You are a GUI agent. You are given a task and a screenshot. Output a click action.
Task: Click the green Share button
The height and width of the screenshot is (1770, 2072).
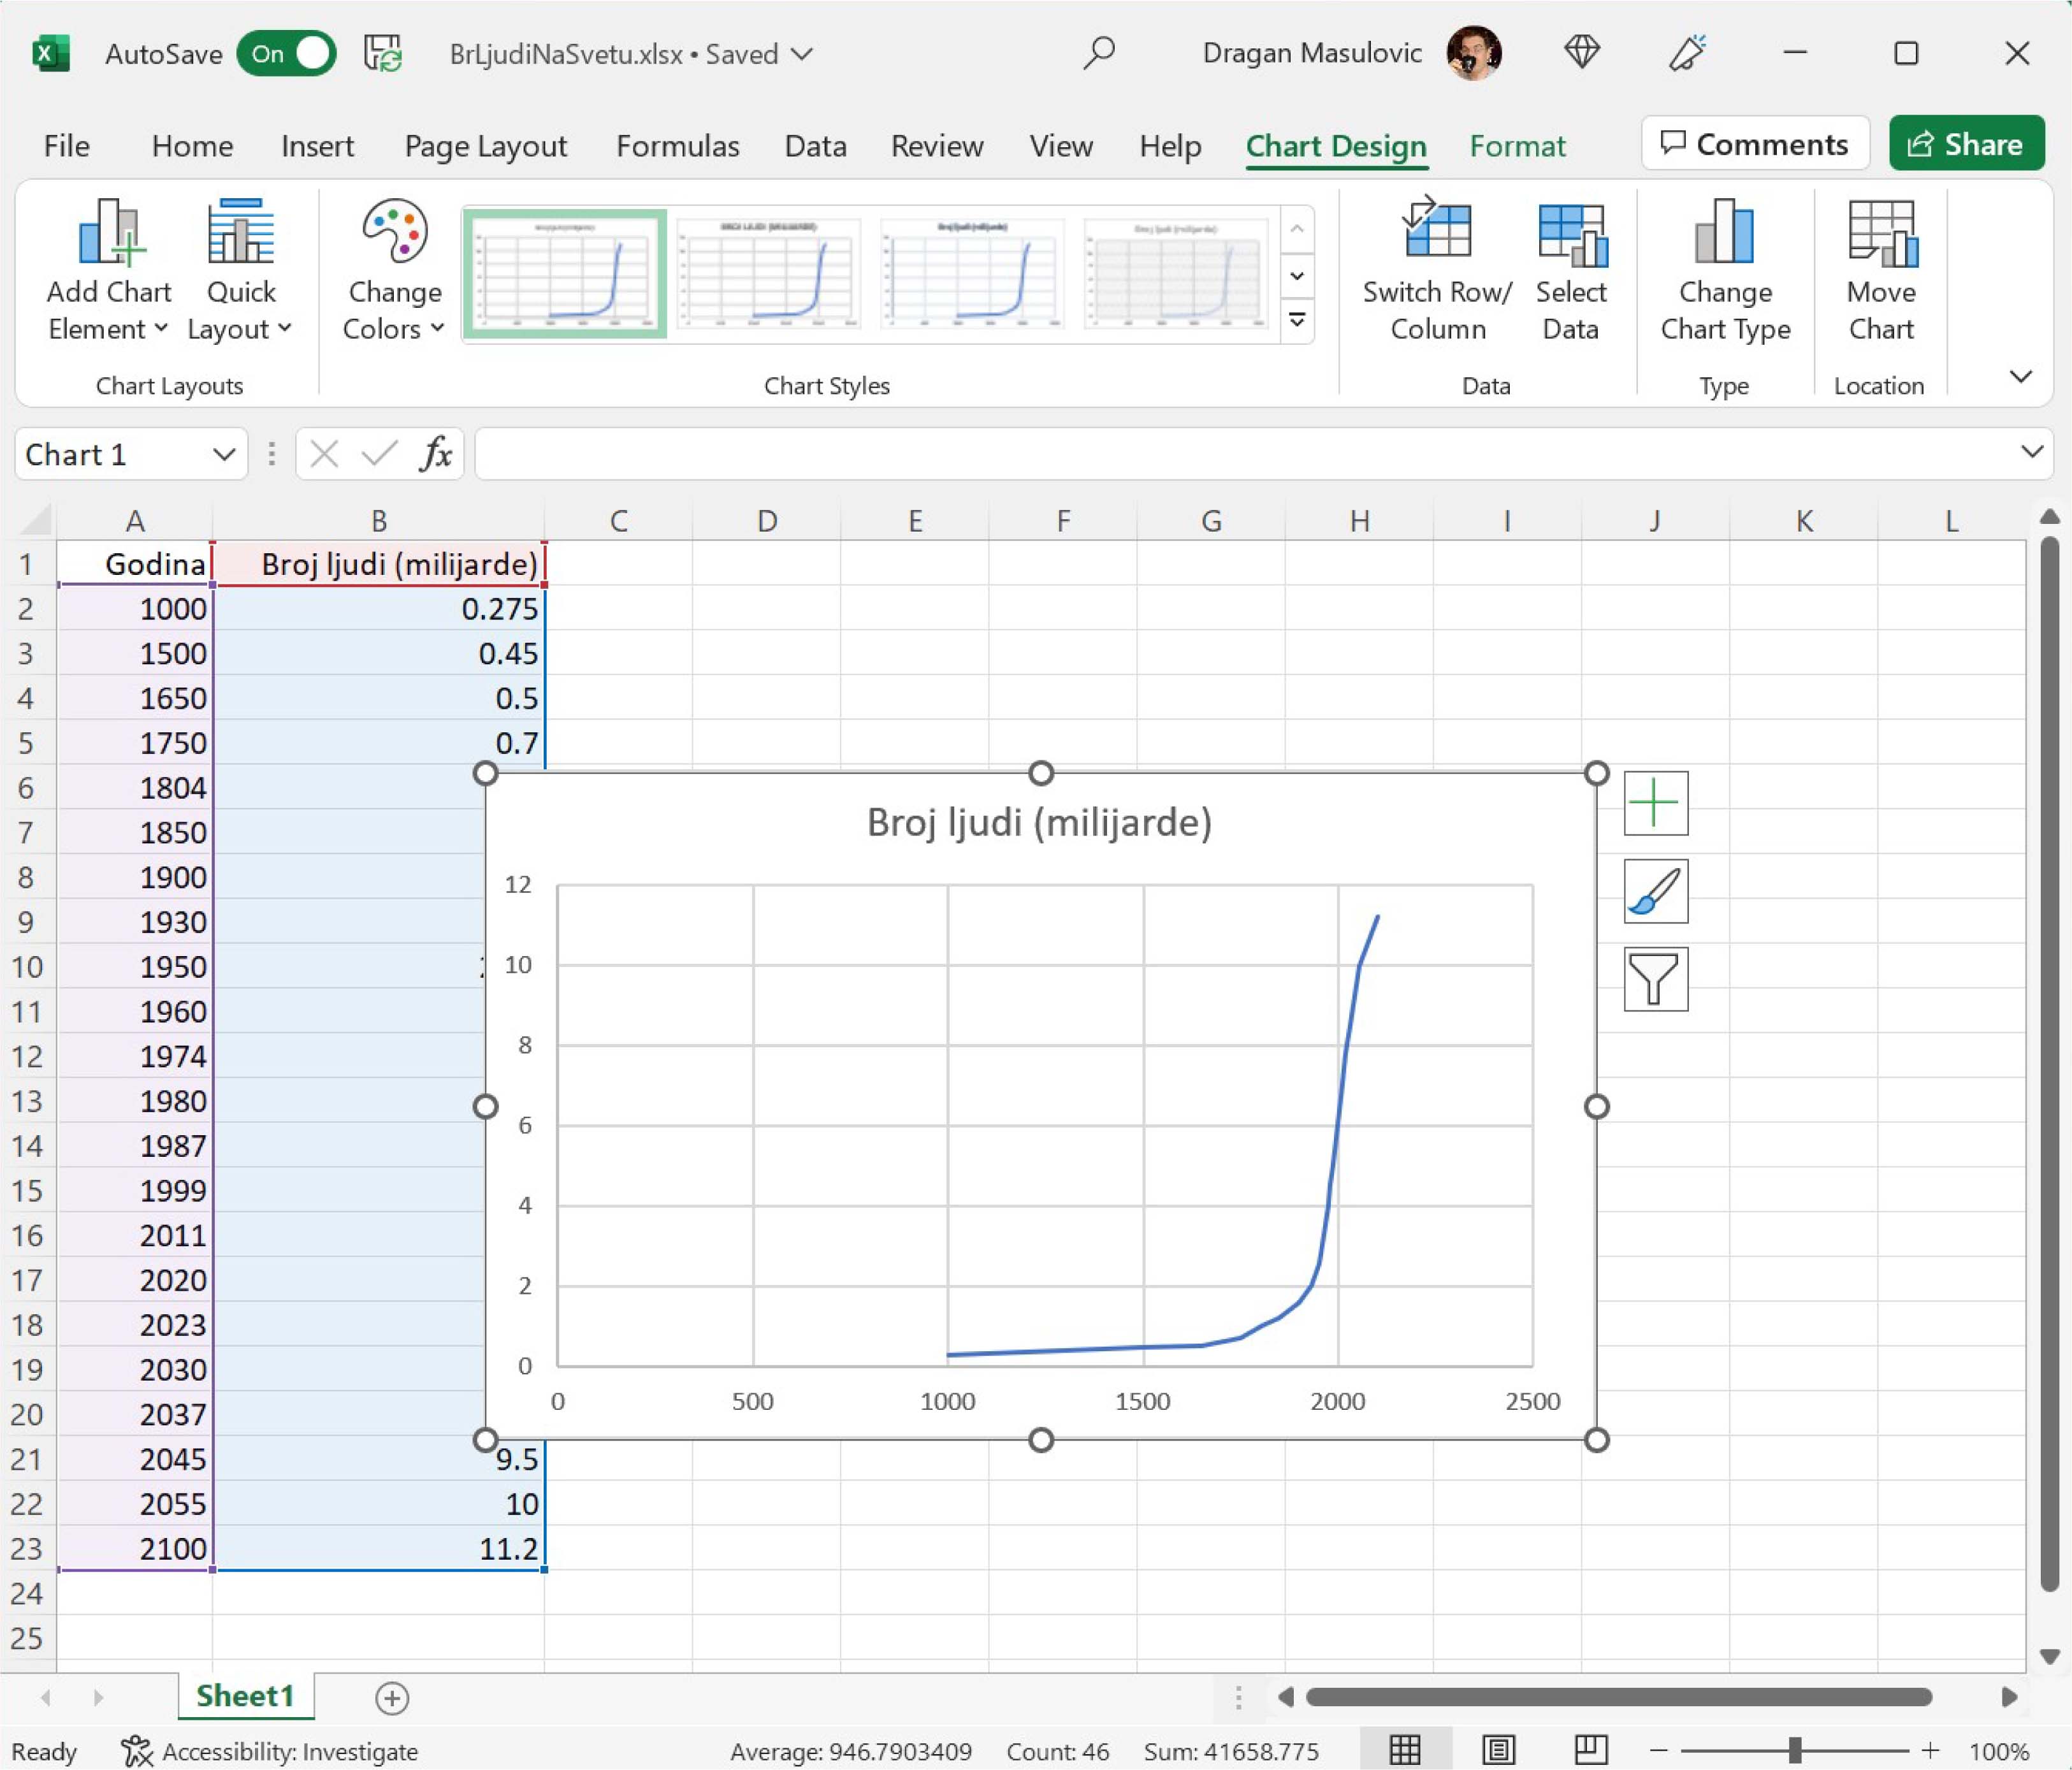[x=1965, y=144]
